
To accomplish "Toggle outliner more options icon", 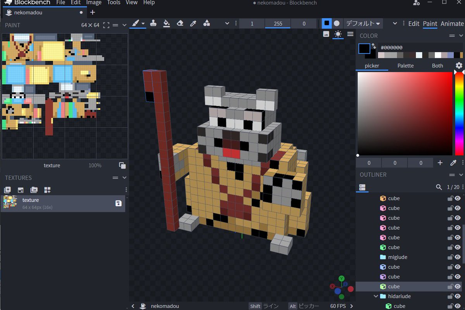I will (362, 187).
